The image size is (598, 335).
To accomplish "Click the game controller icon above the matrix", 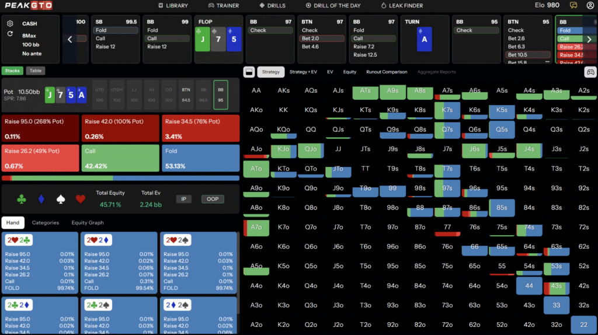I will tap(590, 72).
